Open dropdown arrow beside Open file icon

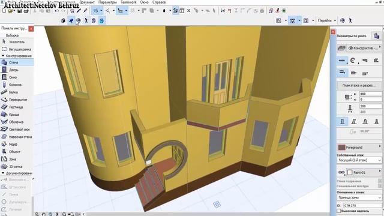pos(14,11)
